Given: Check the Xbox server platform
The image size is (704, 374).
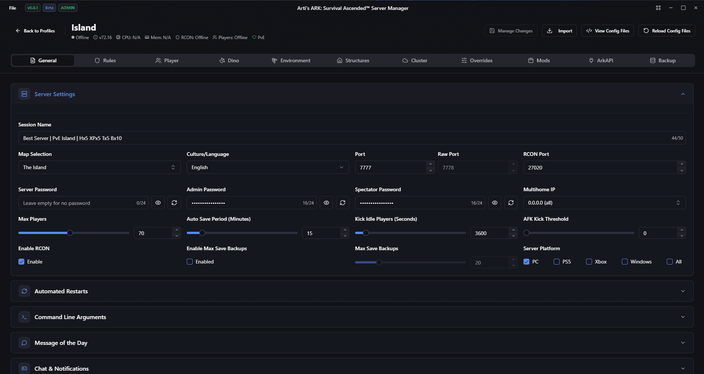Looking at the screenshot, I should coord(589,262).
